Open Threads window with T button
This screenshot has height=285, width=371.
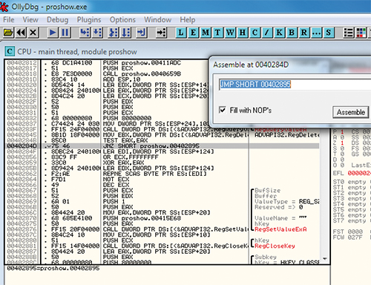tap(217, 33)
